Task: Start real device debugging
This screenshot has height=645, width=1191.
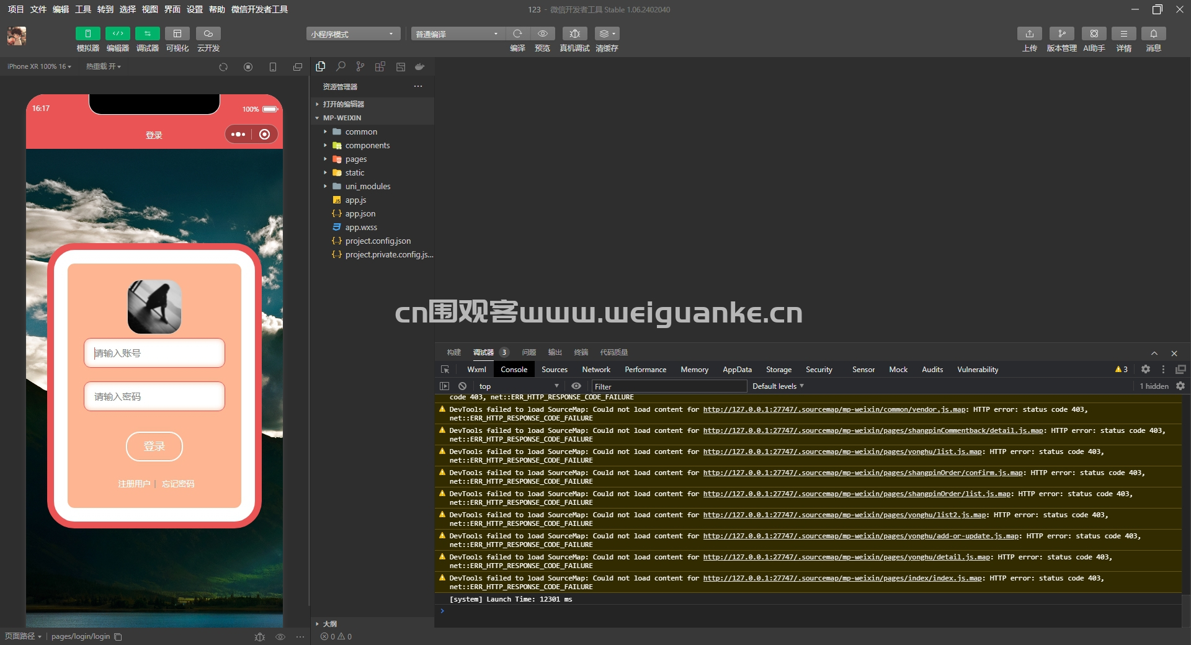Action: point(574,33)
